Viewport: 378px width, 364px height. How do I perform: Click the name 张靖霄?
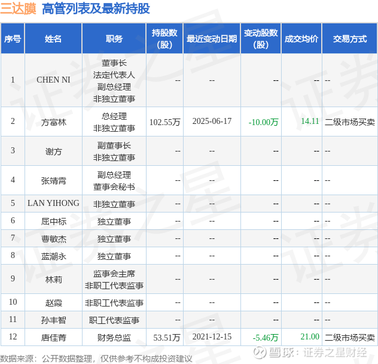pos(53,181)
